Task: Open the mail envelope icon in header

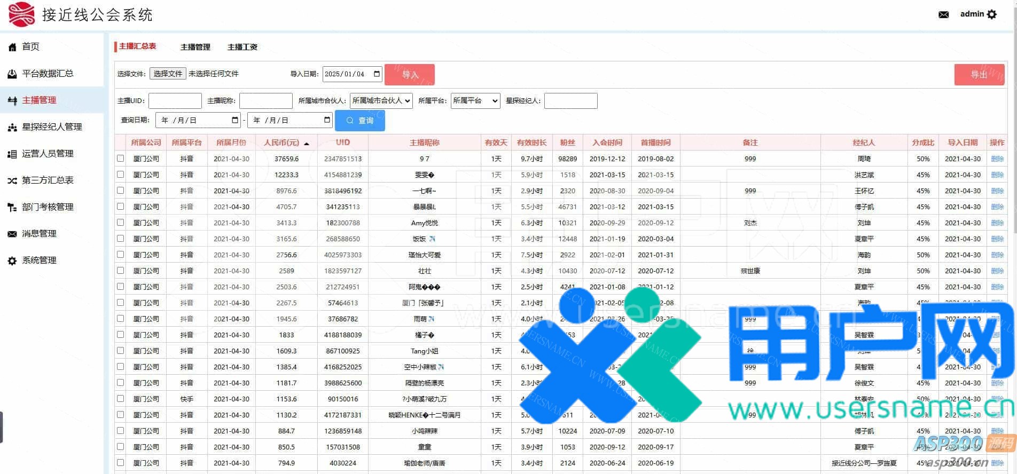Action: (944, 14)
